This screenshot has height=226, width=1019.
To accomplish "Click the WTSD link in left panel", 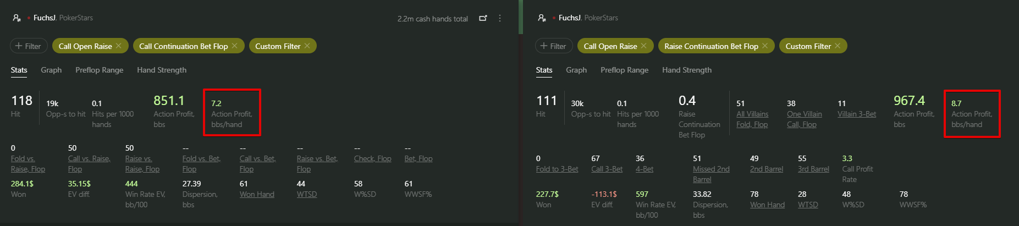I will coord(307,194).
